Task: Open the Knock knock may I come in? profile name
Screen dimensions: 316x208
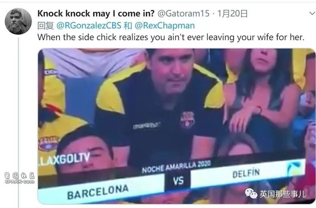Action: point(96,14)
